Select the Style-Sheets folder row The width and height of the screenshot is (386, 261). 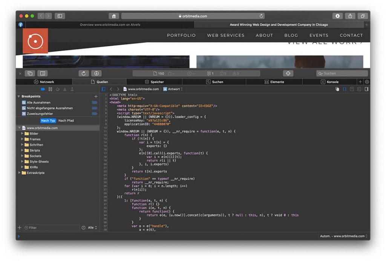click(58, 162)
